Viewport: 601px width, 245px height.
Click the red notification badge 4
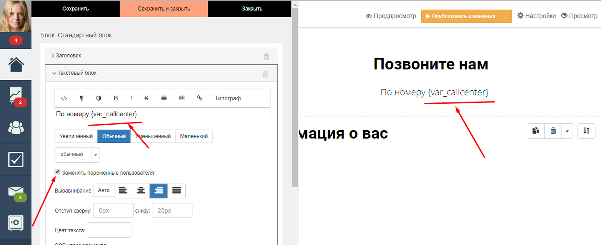(x=16, y=40)
